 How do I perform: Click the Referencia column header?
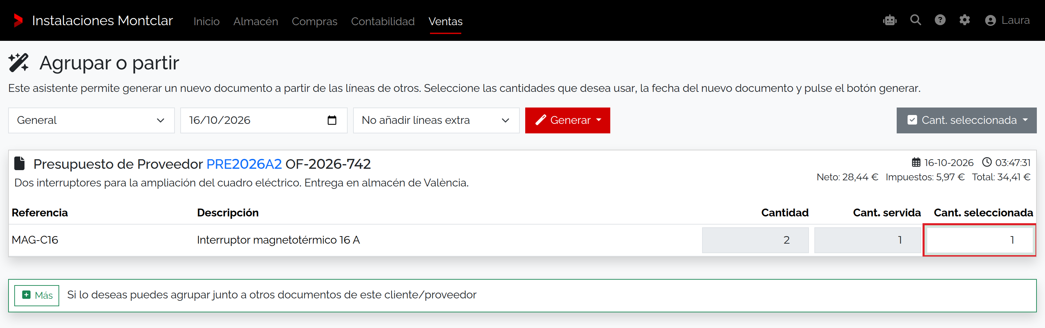tap(40, 213)
